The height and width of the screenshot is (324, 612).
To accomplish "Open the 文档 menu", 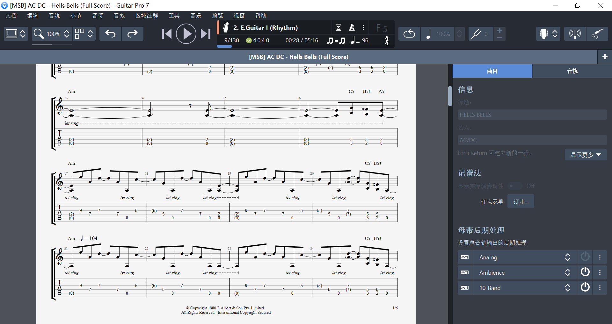I will (x=11, y=15).
